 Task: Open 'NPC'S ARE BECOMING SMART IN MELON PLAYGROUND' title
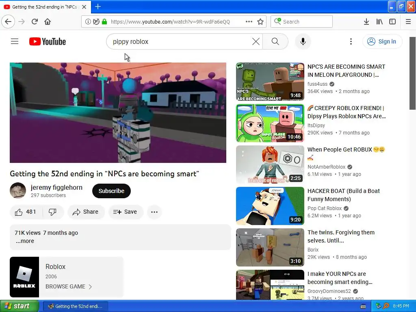(346, 71)
